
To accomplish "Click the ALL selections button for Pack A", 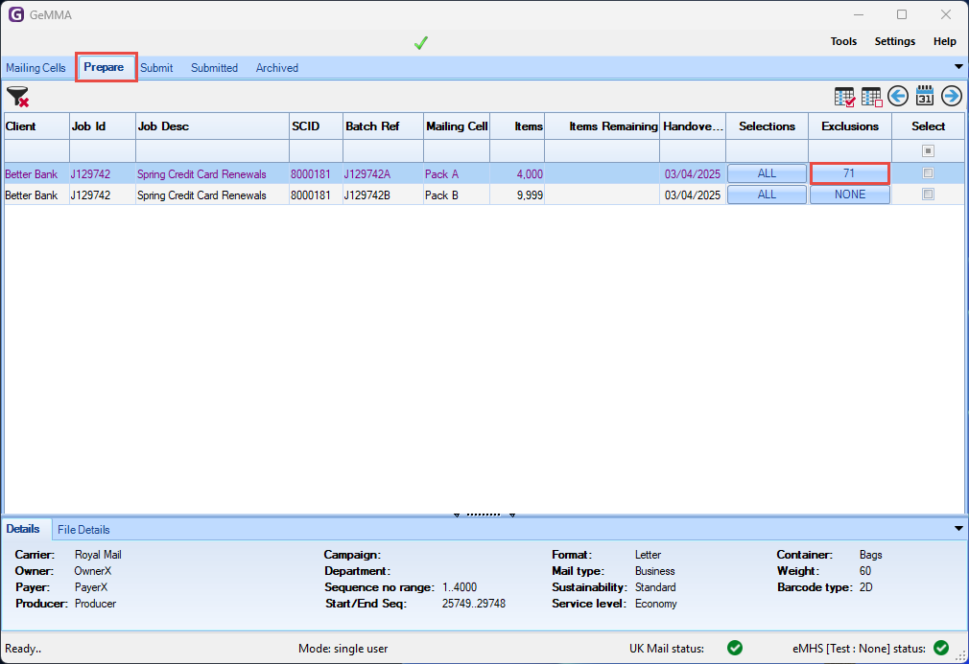I will (767, 173).
